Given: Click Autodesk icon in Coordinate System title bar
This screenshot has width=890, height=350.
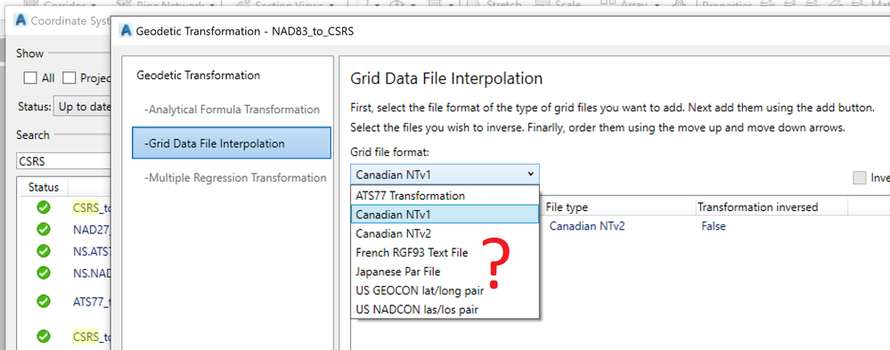Looking at the screenshot, I should (21, 20).
